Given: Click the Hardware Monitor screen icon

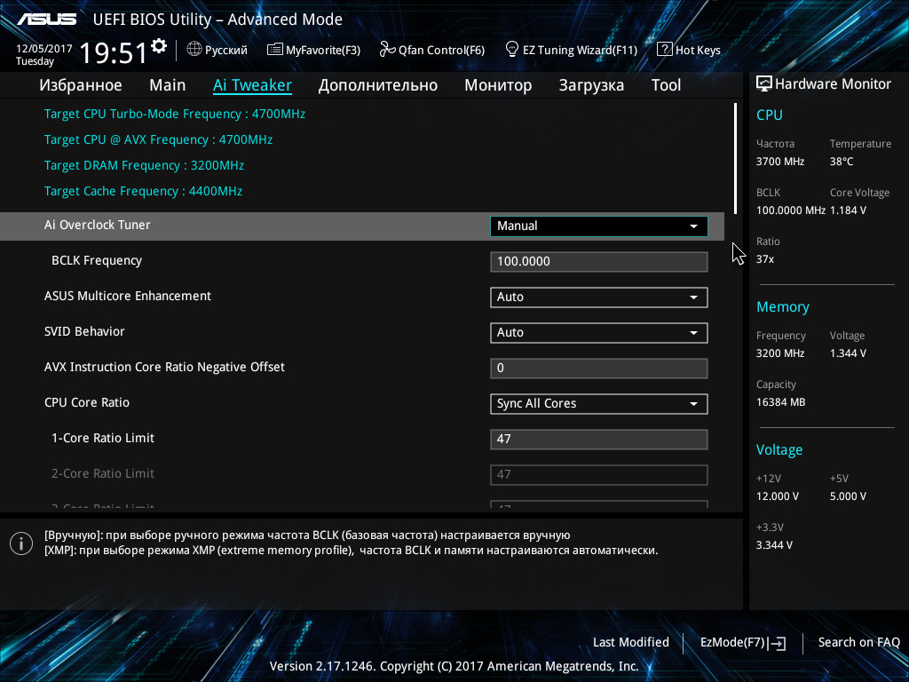Looking at the screenshot, I should point(764,84).
